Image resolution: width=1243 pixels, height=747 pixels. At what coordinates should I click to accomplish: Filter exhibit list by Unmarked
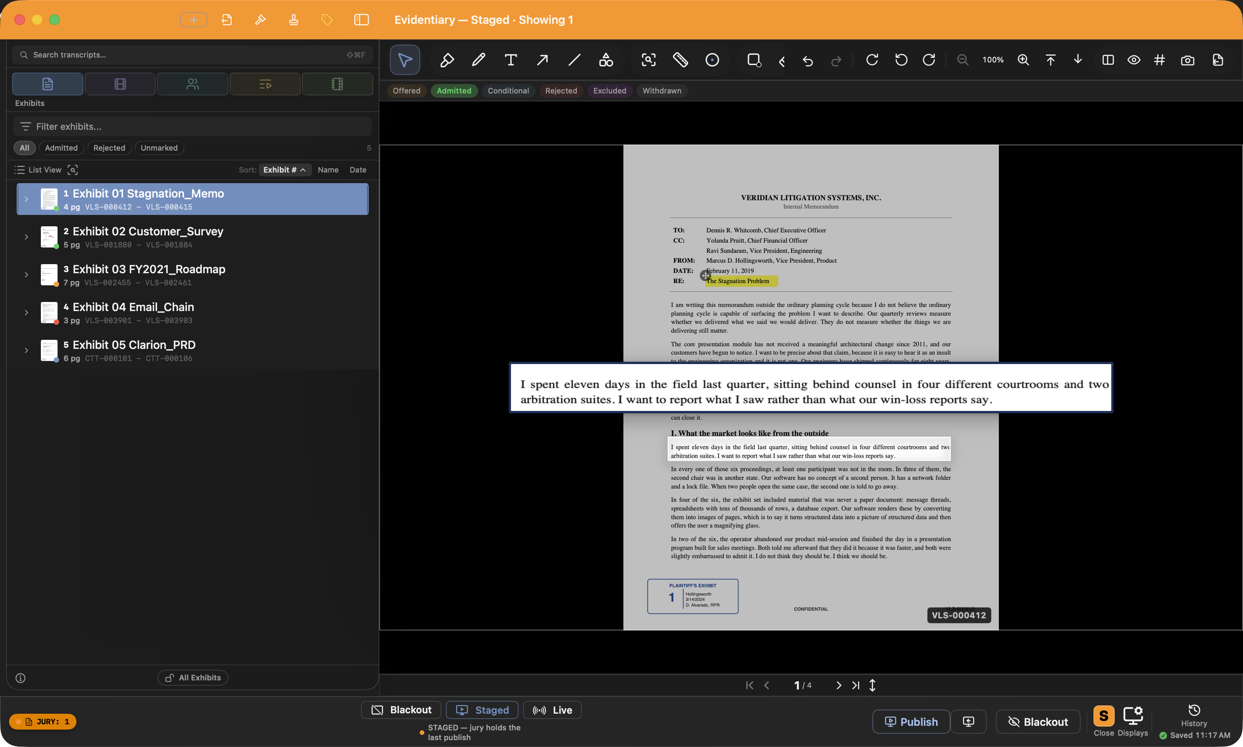[x=159, y=148]
